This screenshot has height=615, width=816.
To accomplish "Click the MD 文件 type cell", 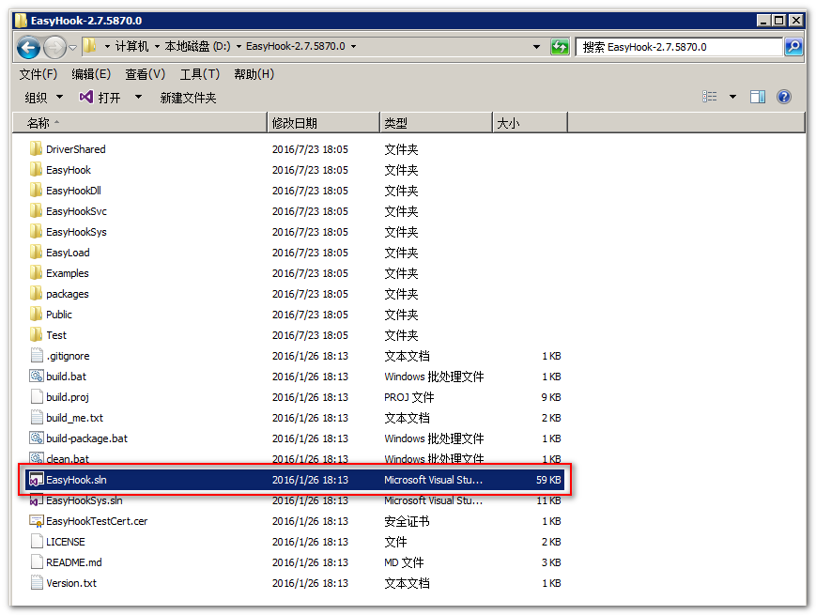I will point(404,562).
